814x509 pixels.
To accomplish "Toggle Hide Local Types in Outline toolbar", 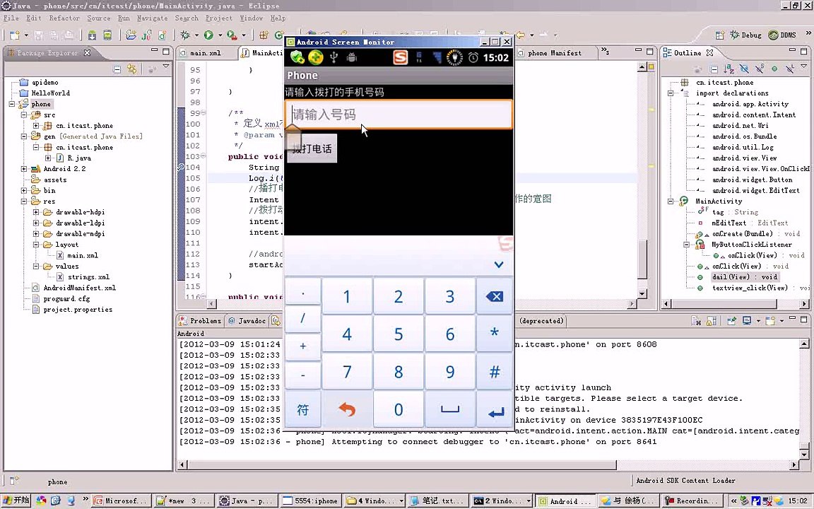I will pyautogui.click(x=789, y=69).
